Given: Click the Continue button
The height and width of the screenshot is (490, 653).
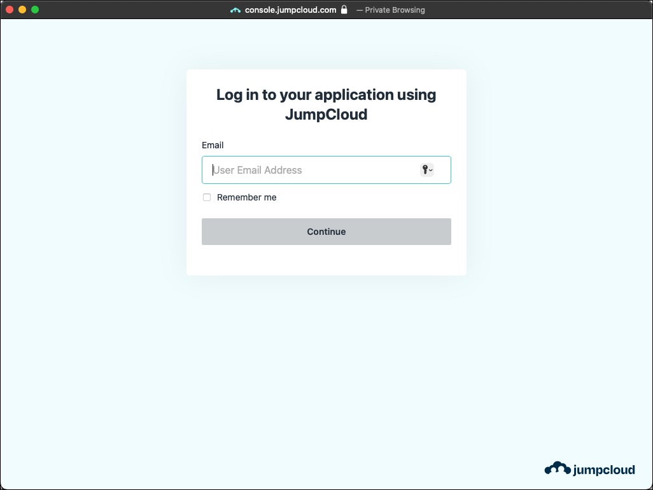Looking at the screenshot, I should (326, 232).
